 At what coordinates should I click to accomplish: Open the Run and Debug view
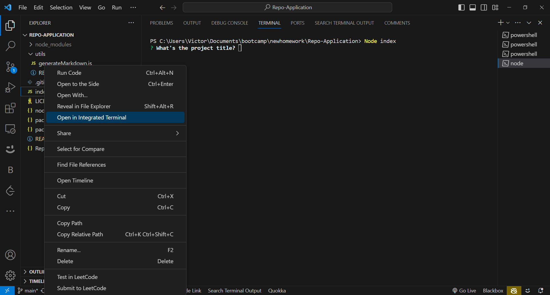10,88
